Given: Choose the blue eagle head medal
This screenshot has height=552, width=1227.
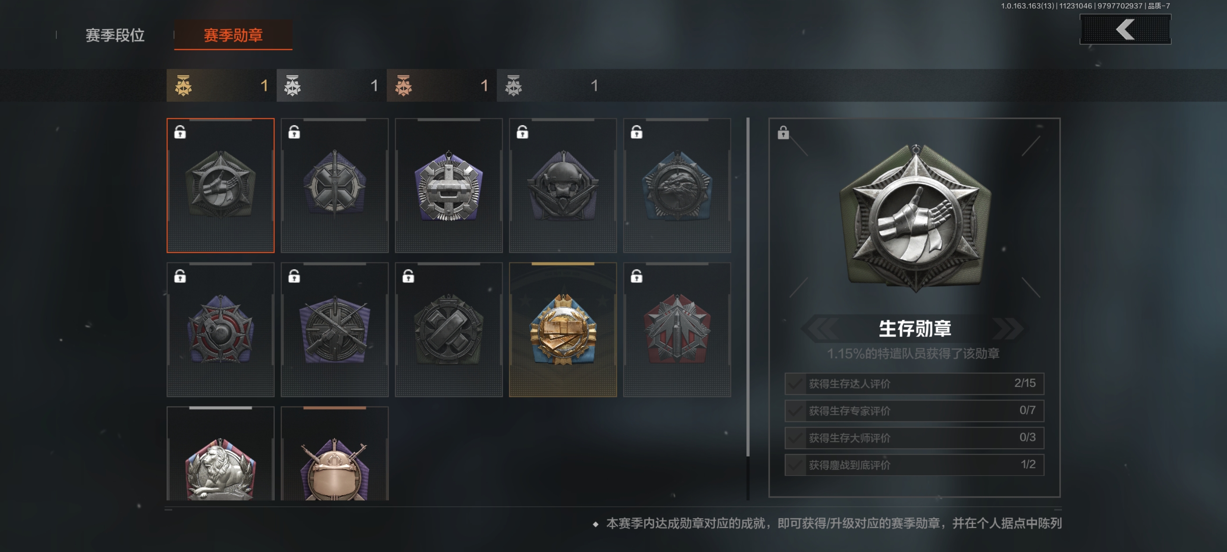Looking at the screenshot, I should click(x=677, y=185).
